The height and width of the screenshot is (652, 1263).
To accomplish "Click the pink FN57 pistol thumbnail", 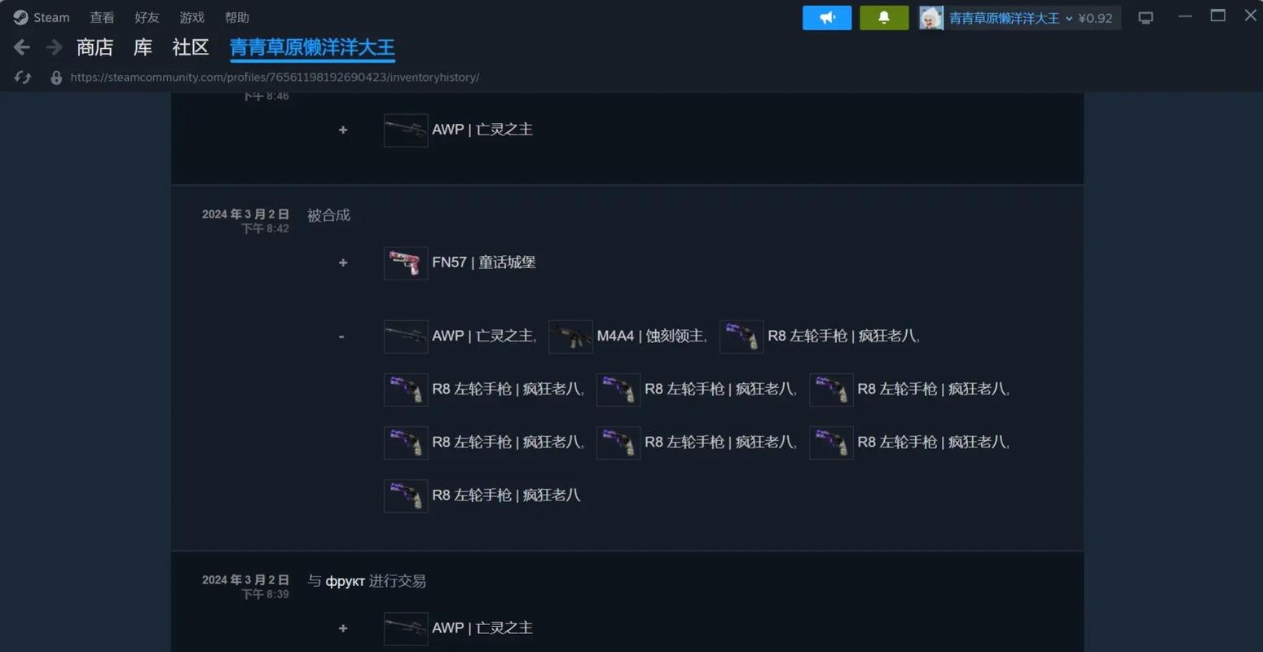I will click(406, 263).
